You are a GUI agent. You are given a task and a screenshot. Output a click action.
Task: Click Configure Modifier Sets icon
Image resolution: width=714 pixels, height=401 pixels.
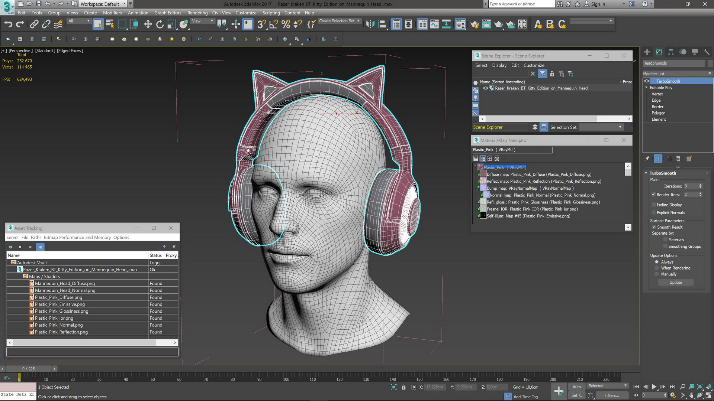point(689,159)
